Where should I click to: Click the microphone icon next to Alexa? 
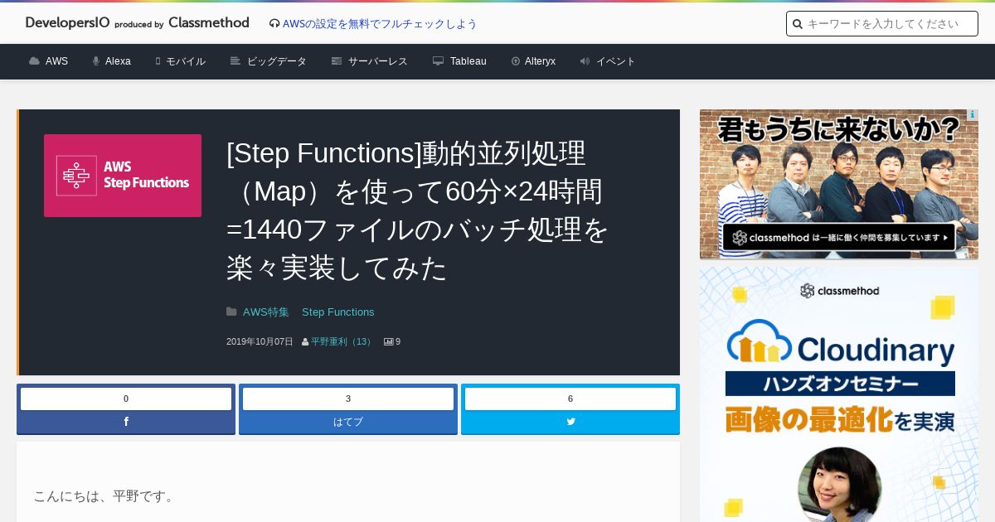tap(96, 61)
